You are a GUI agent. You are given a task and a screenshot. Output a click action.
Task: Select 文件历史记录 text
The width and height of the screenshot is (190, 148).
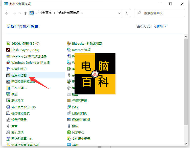(x=81, y=139)
